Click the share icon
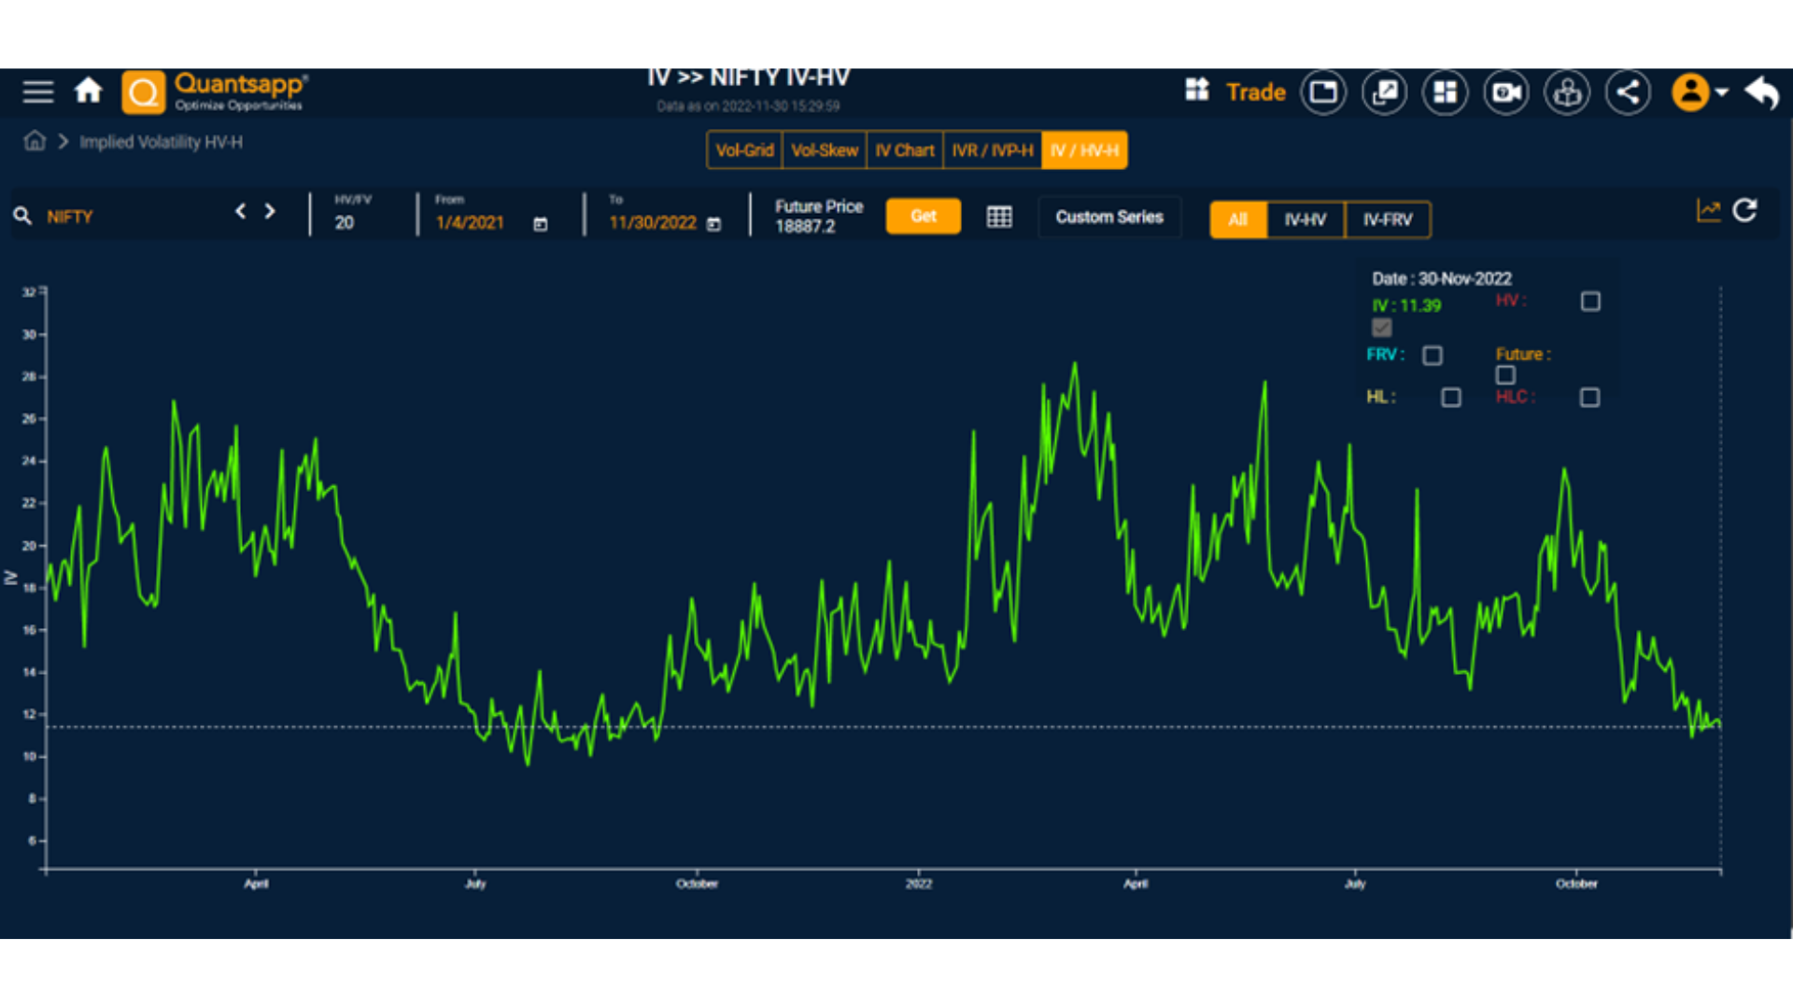1793x1008 pixels. [1628, 92]
